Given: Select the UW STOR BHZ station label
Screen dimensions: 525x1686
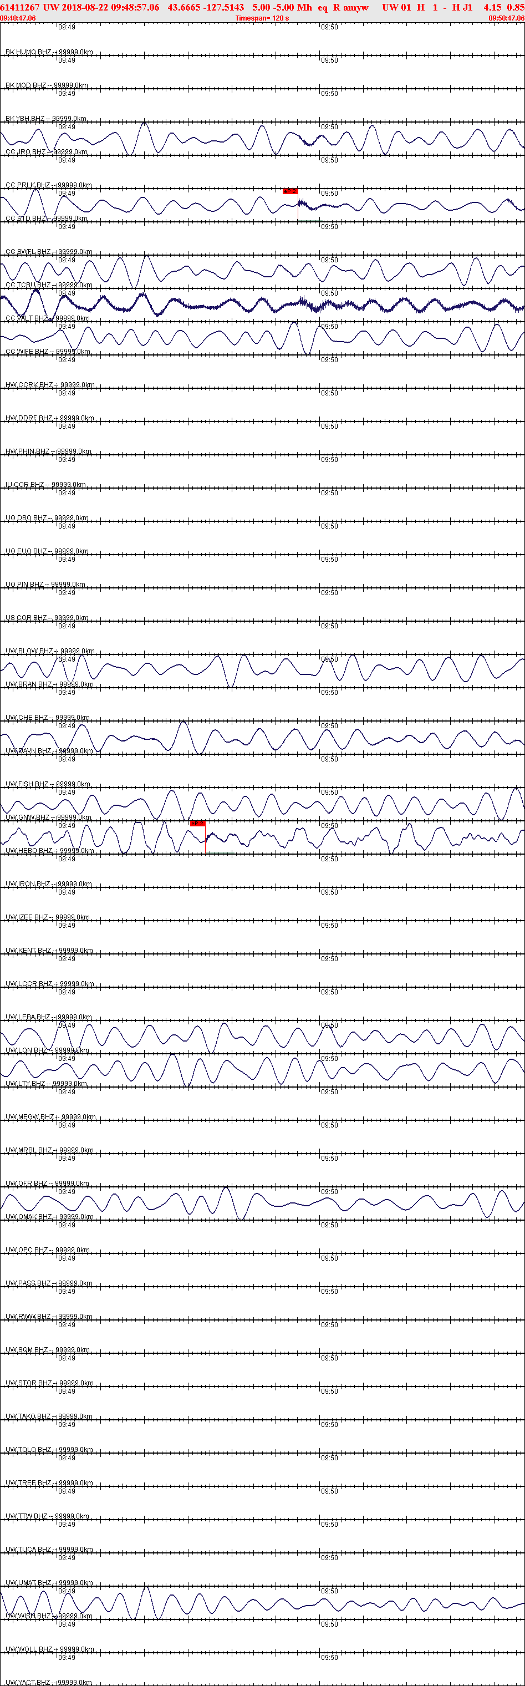Looking at the screenshot, I should pos(49,1384).
